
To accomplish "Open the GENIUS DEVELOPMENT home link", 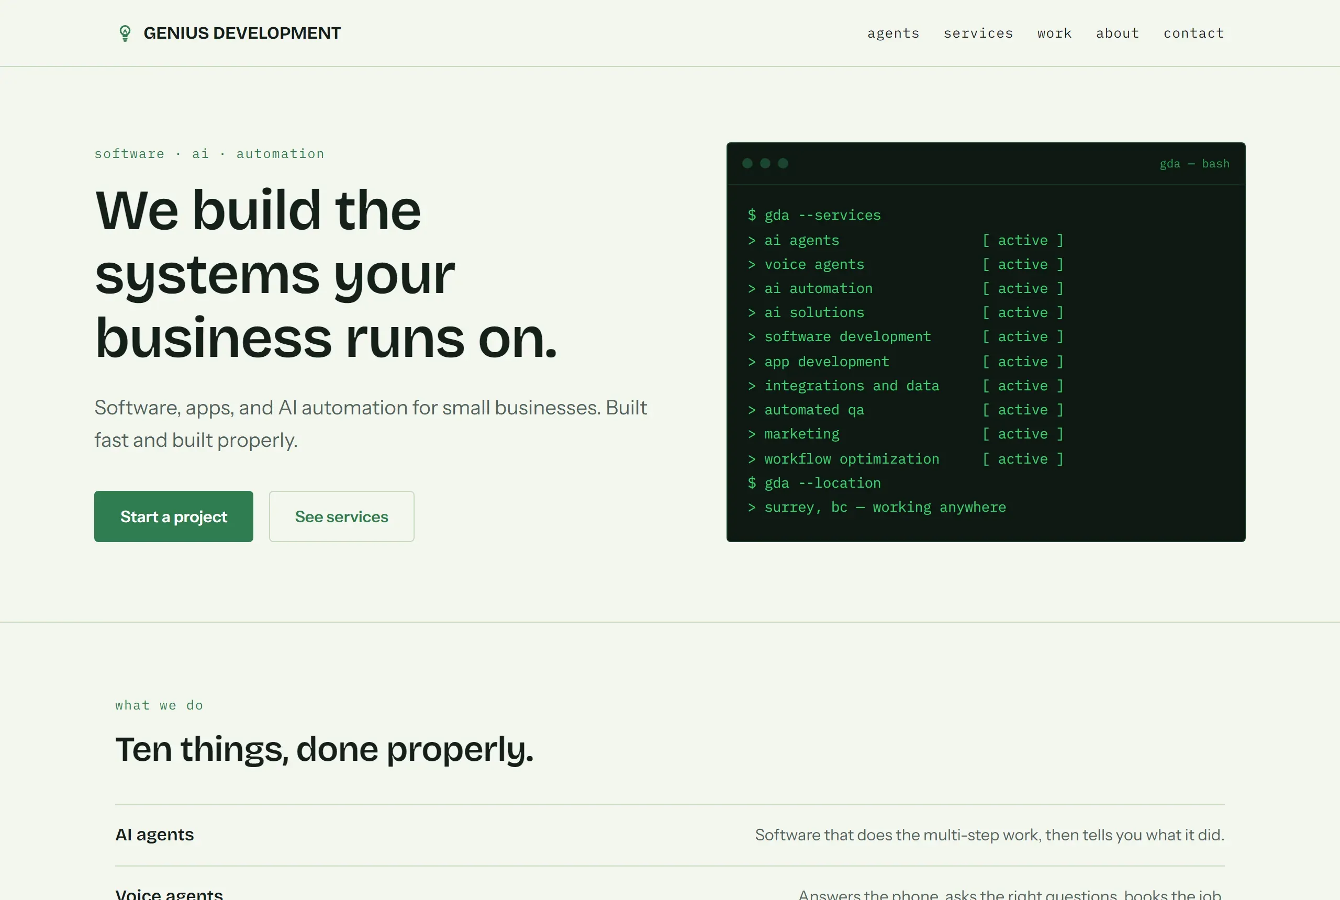I will (x=229, y=33).
